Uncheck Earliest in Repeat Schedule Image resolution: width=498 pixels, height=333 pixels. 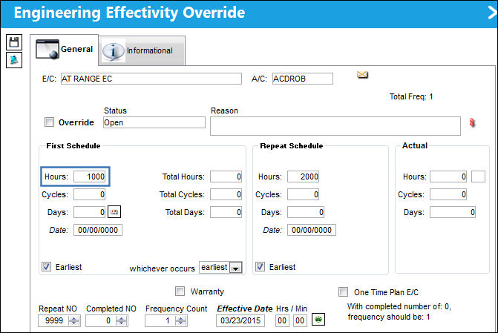[260, 267]
